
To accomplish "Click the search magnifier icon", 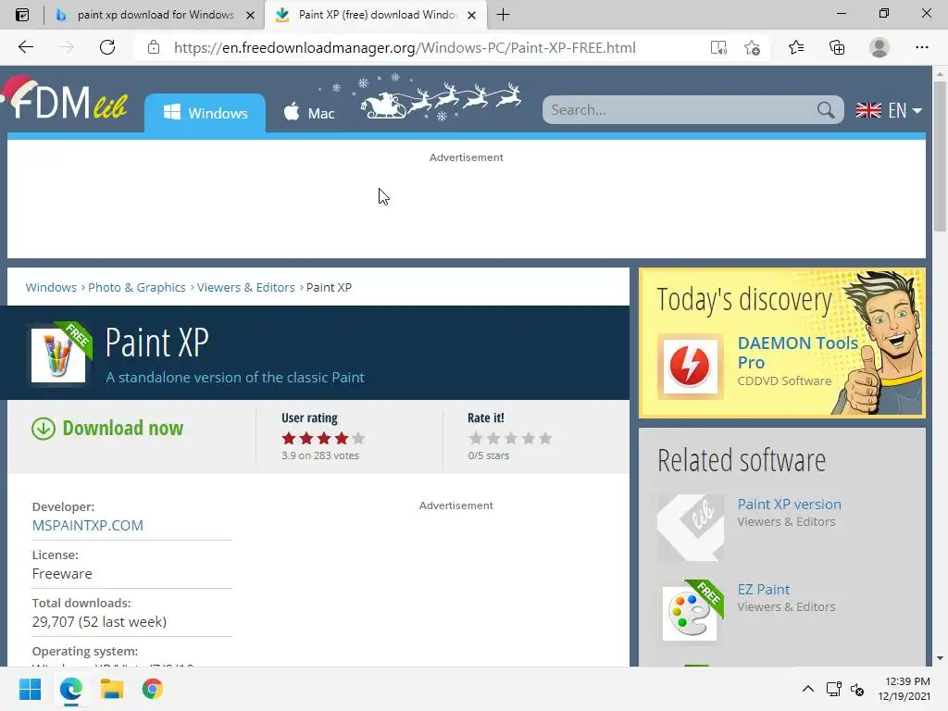I will pos(826,110).
